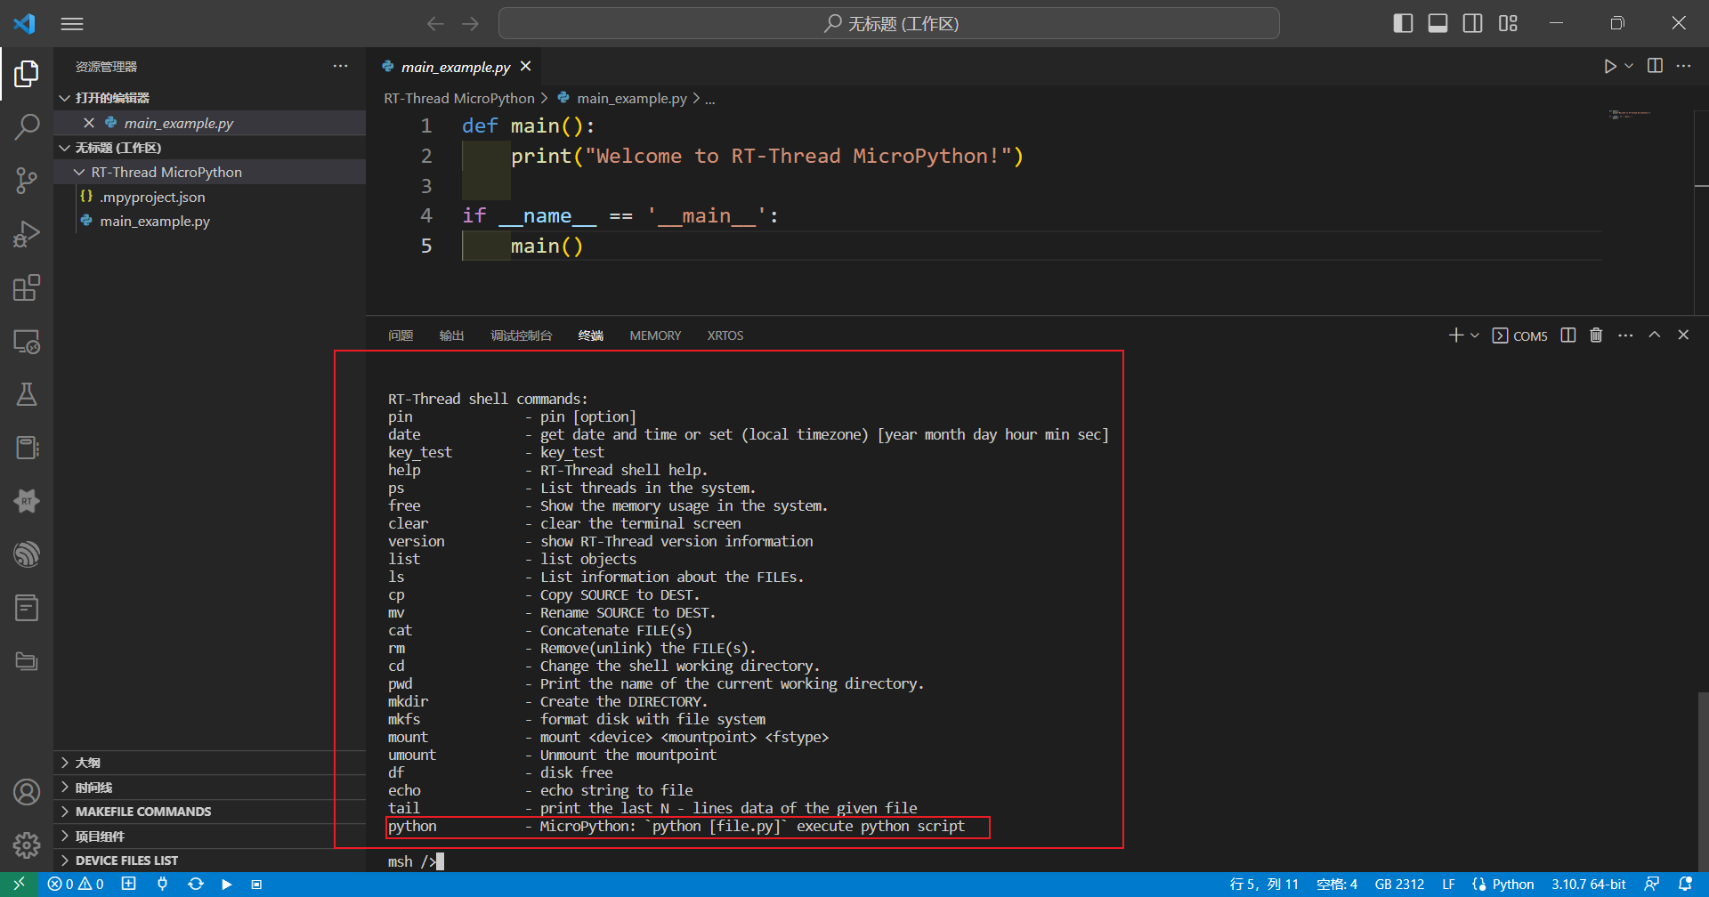
Task: Click the VS Code logo icon
Action: (x=25, y=23)
